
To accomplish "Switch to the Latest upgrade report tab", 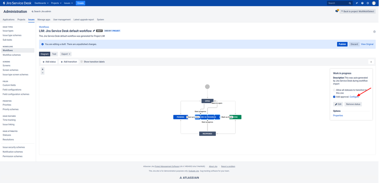I will tap(83, 20).
